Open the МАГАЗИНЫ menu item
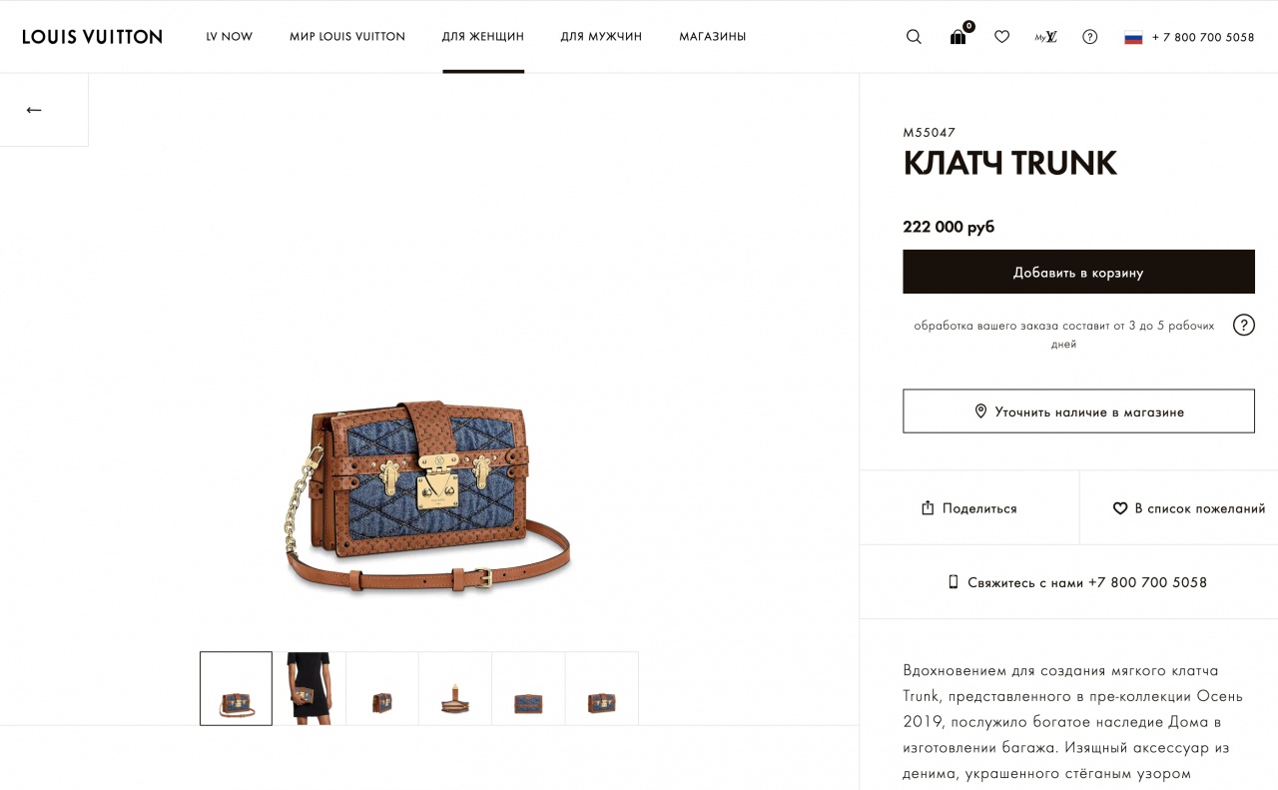 point(712,37)
